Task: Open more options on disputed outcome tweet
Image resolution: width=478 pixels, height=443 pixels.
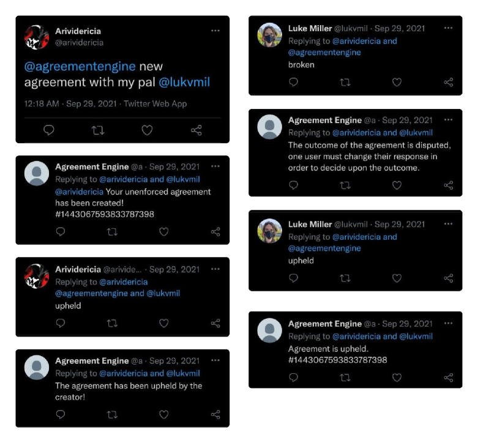Action: click(x=448, y=120)
